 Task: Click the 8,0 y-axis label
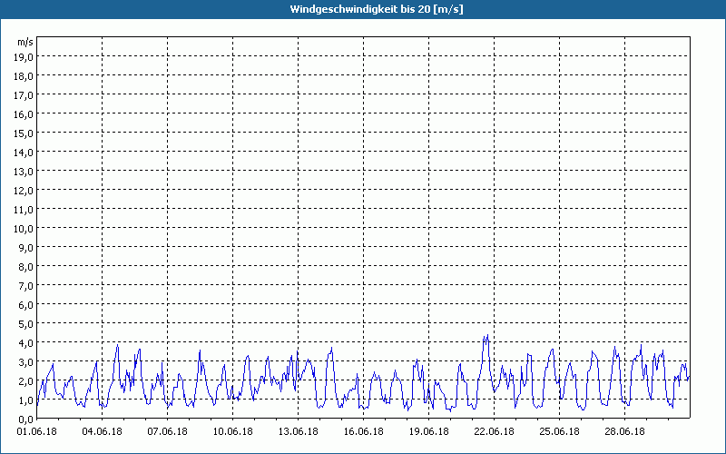[27, 266]
